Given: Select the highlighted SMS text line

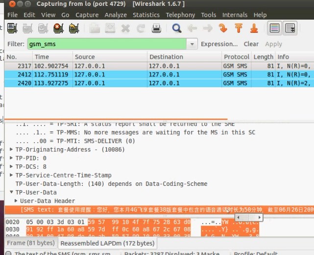Looking at the screenshot, I should point(159,210).
